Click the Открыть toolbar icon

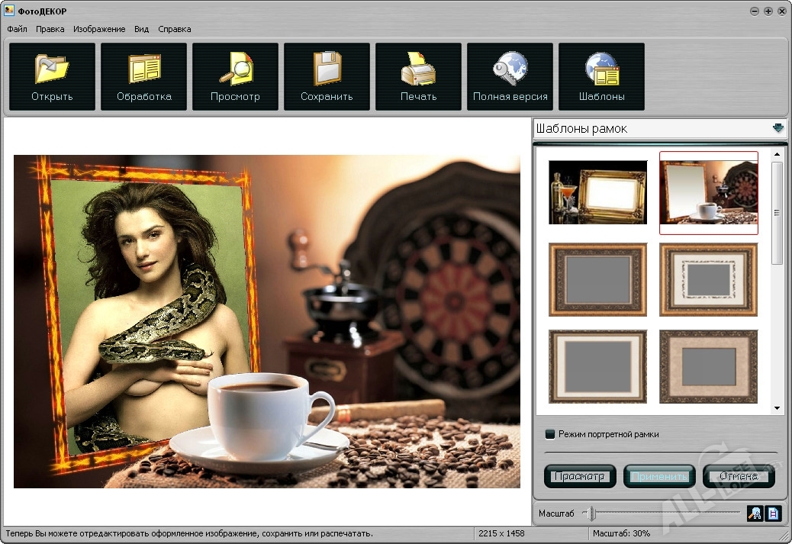point(52,76)
